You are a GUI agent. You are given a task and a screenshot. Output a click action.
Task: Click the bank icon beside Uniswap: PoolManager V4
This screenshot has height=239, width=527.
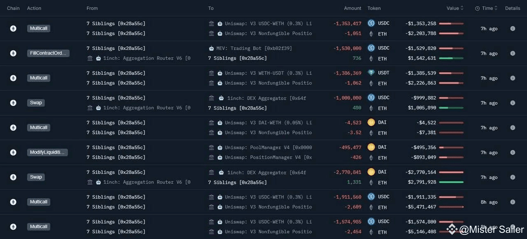[x=211, y=147]
